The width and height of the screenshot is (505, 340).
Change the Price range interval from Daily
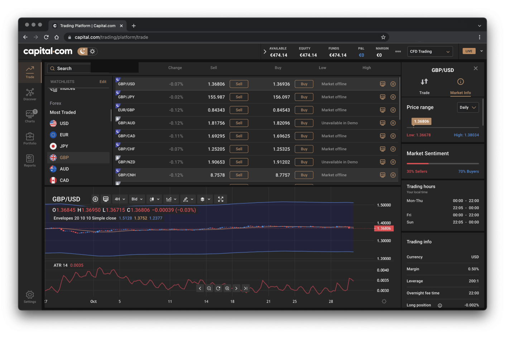click(468, 107)
